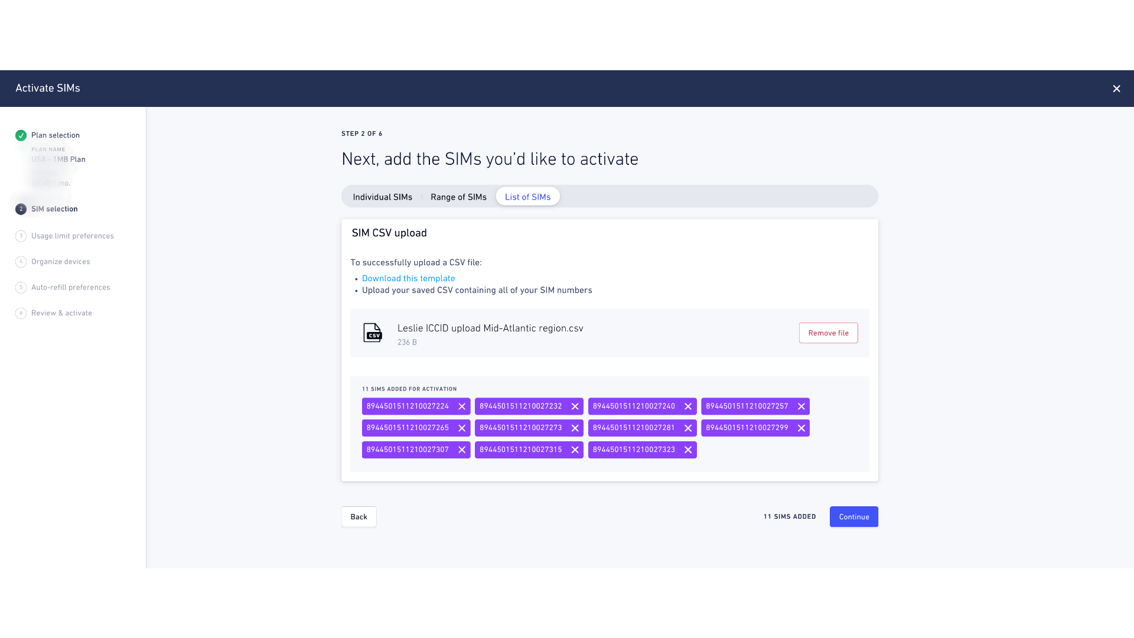Remove SIM 8944501511210027281 with its X icon
The image size is (1134, 638).
coord(688,428)
